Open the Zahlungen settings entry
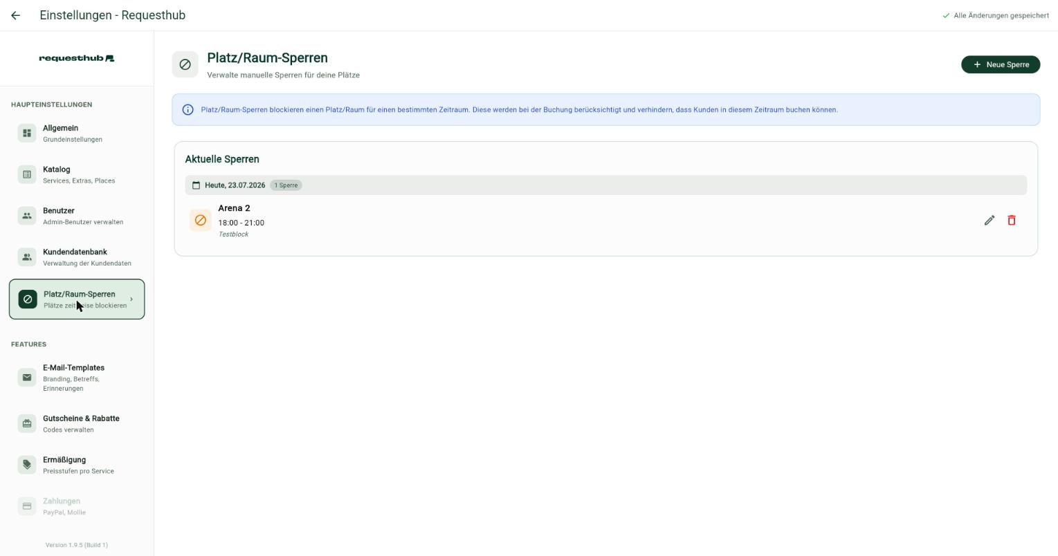The width and height of the screenshot is (1058, 556). click(77, 506)
